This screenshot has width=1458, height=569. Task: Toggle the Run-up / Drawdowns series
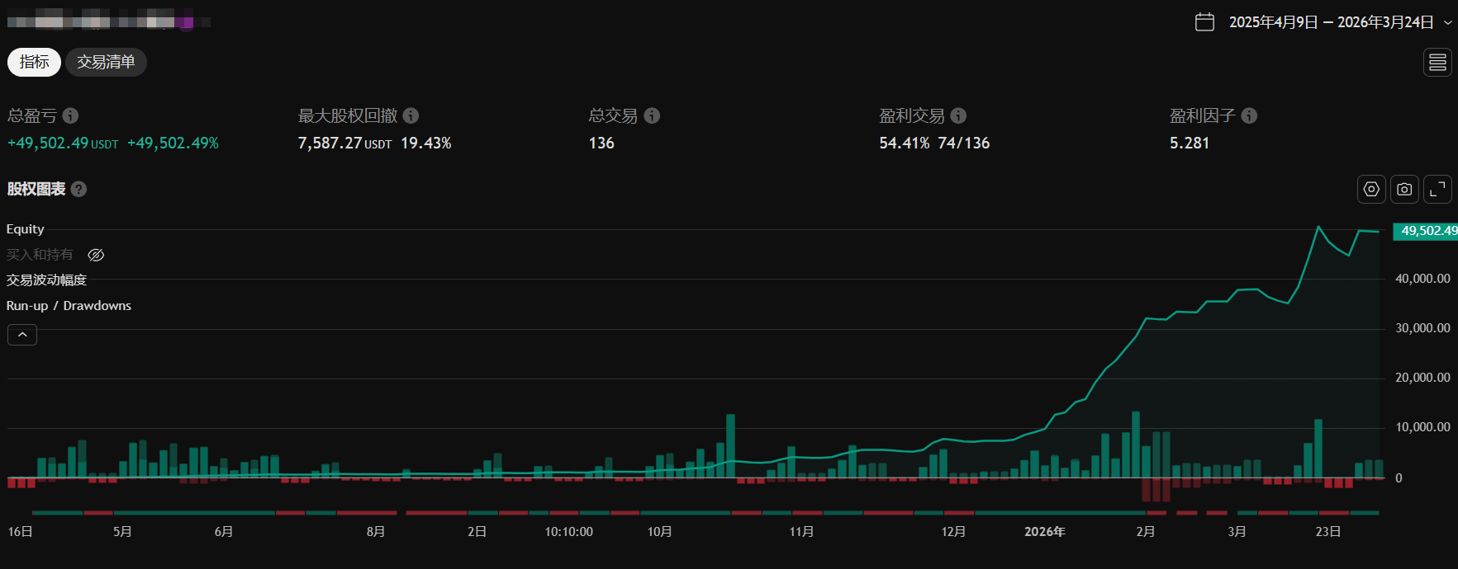(x=69, y=306)
